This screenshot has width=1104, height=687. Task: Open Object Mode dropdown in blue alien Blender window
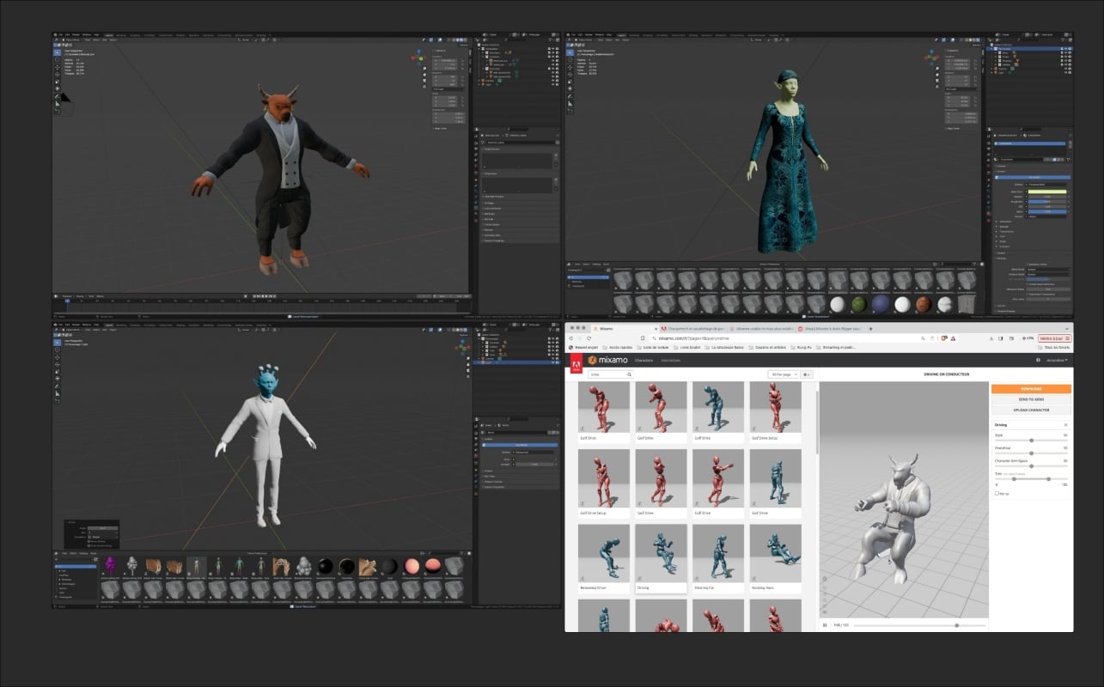[72, 330]
